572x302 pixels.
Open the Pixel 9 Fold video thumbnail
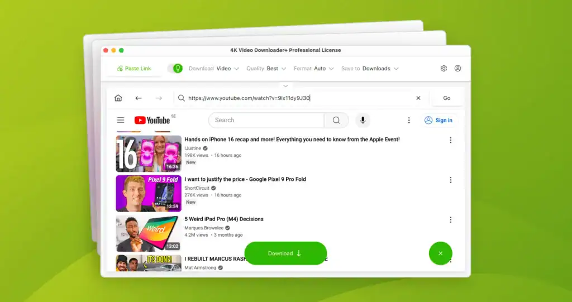[149, 193]
